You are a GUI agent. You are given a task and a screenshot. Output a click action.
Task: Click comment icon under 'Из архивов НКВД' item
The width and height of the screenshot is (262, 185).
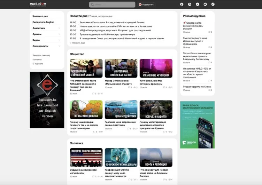pyautogui.click(x=209, y=81)
